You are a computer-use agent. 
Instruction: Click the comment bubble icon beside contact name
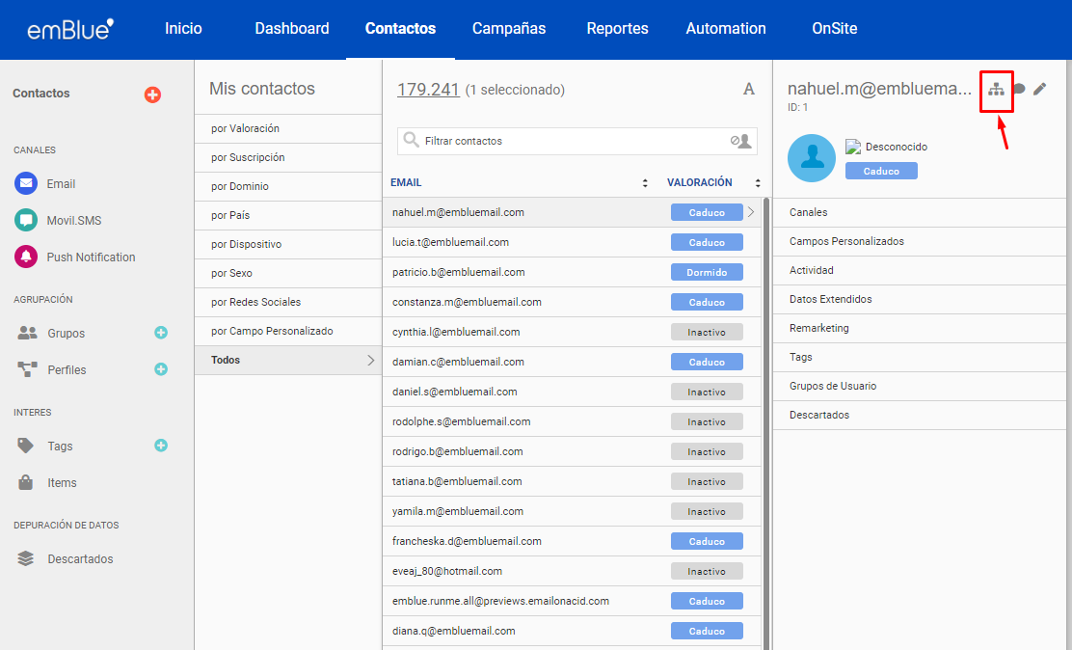pos(1018,89)
